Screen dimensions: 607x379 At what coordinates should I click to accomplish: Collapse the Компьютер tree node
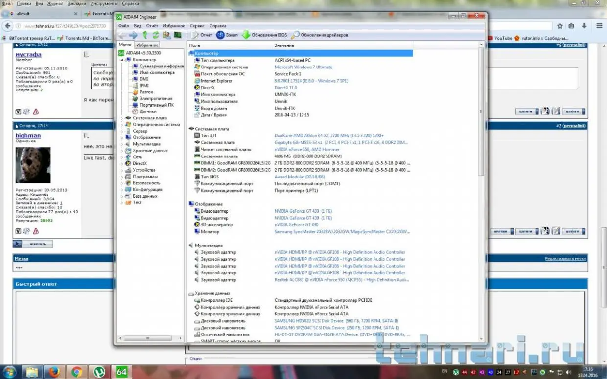coord(122,60)
